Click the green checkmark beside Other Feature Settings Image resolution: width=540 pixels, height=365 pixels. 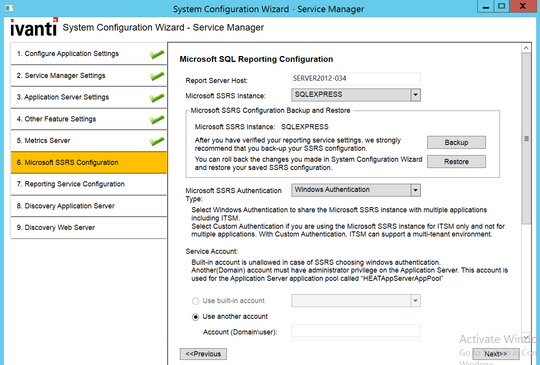(157, 119)
